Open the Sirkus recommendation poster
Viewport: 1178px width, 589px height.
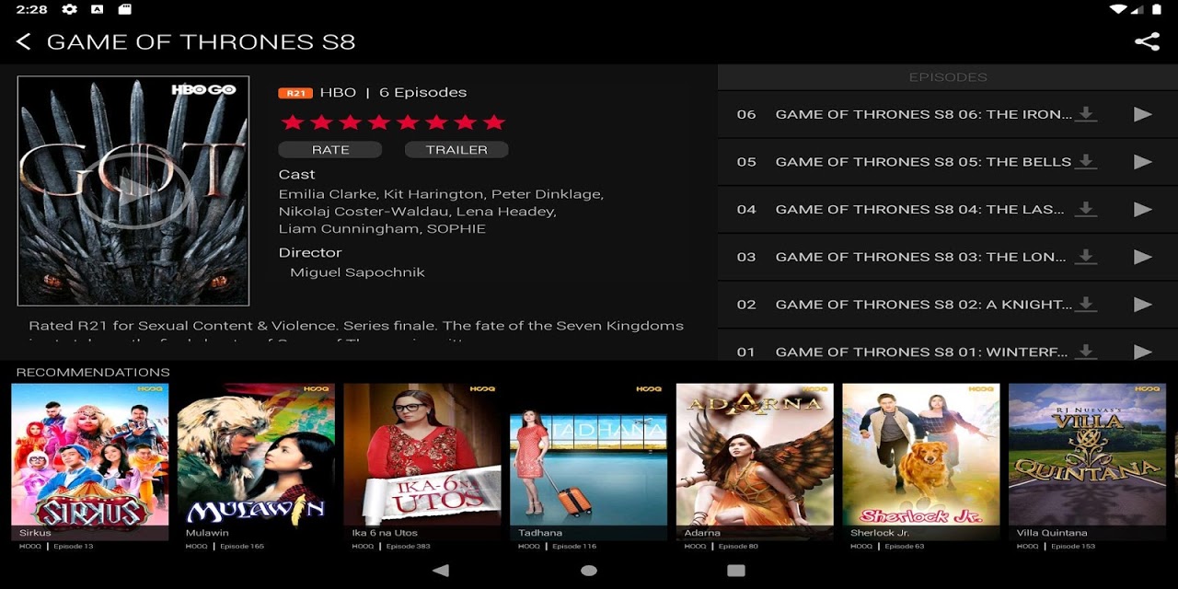[89, 461]
